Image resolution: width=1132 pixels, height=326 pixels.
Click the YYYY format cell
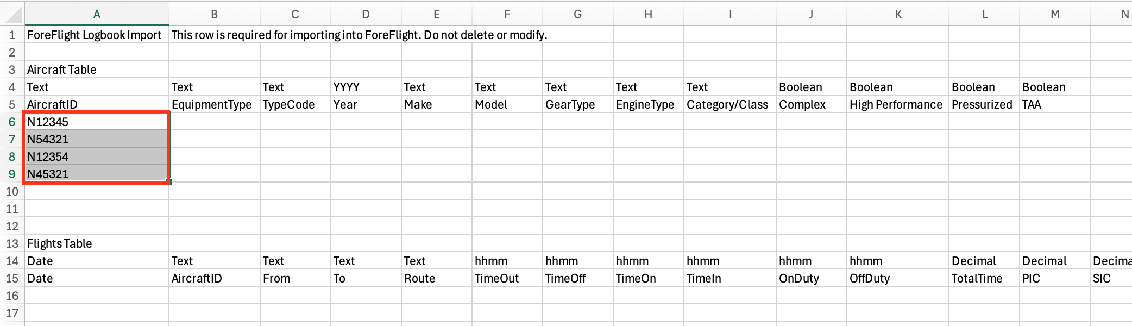pos(366,87)
